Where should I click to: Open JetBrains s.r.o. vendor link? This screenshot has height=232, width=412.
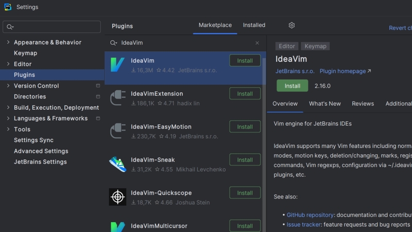pos(295,71)
